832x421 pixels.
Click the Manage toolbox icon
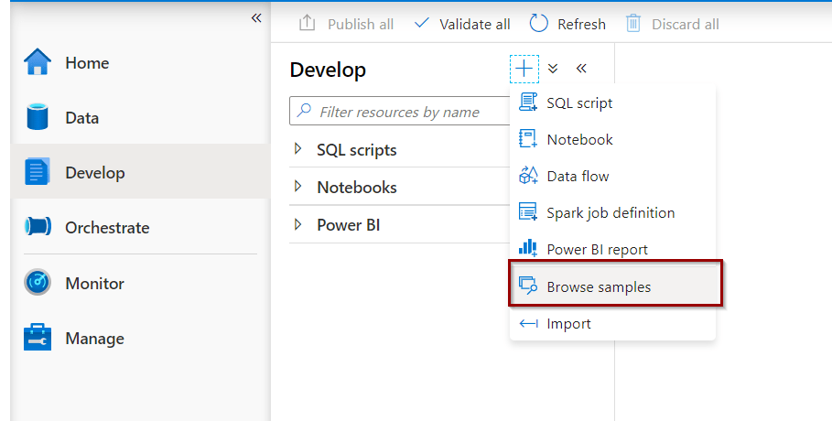(x=38, y=337)
